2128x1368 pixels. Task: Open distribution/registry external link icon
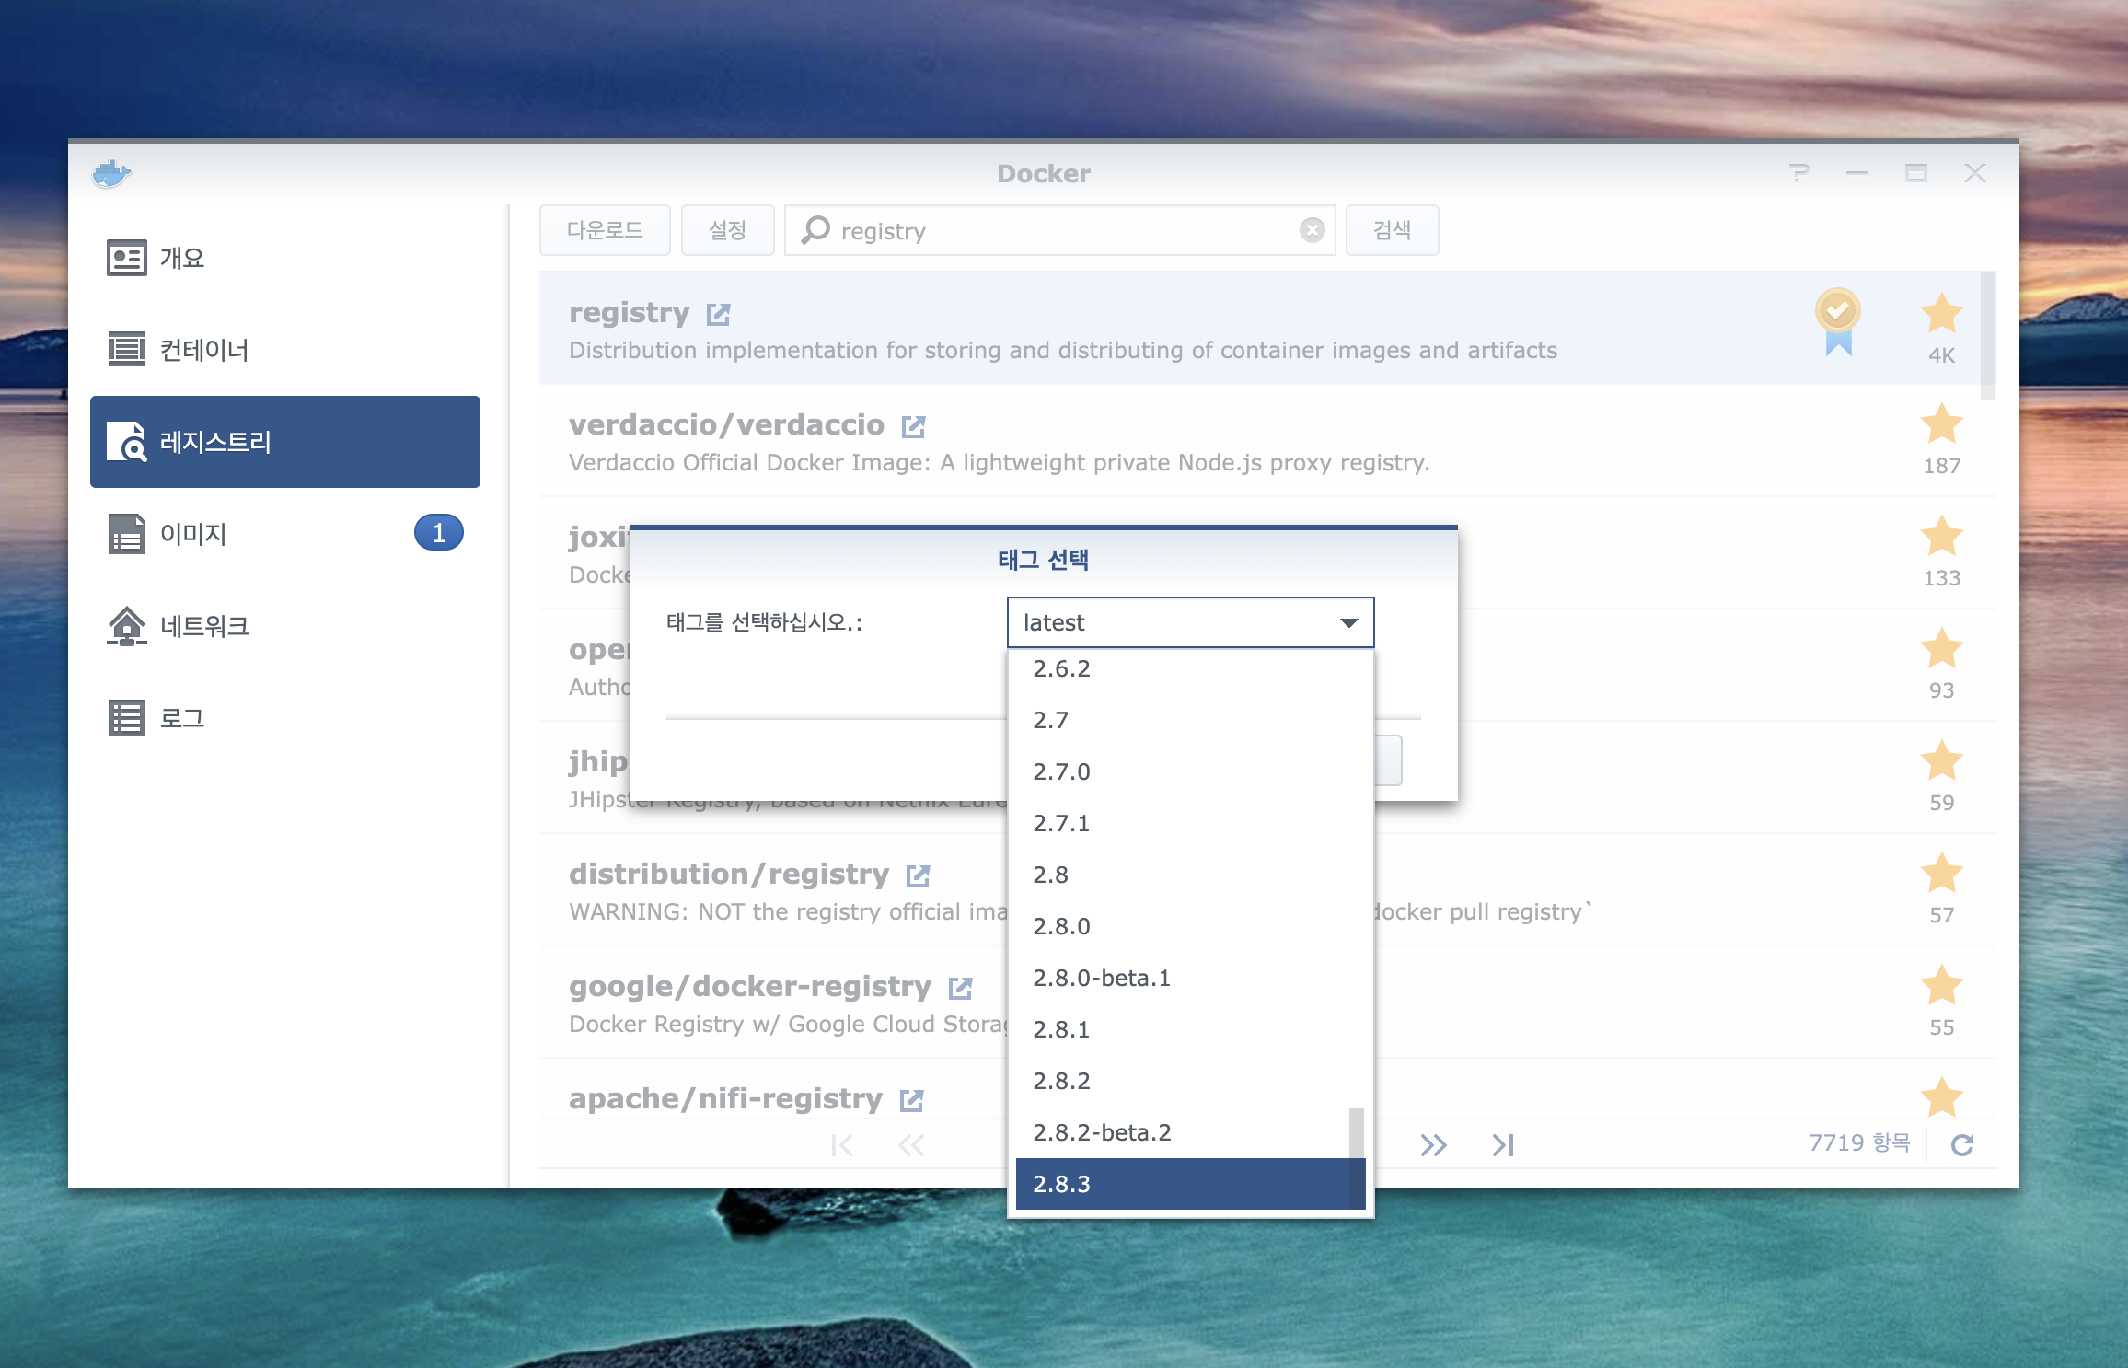[918, 875]
